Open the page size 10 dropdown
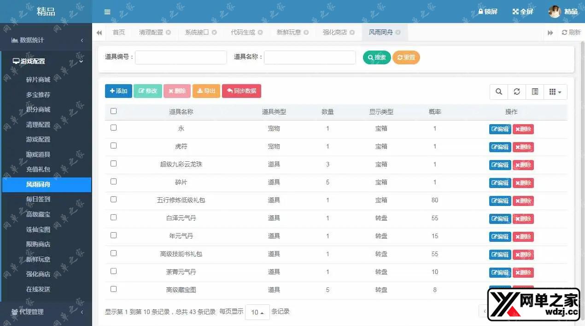 pyautogui.click(x=257, y=312)
